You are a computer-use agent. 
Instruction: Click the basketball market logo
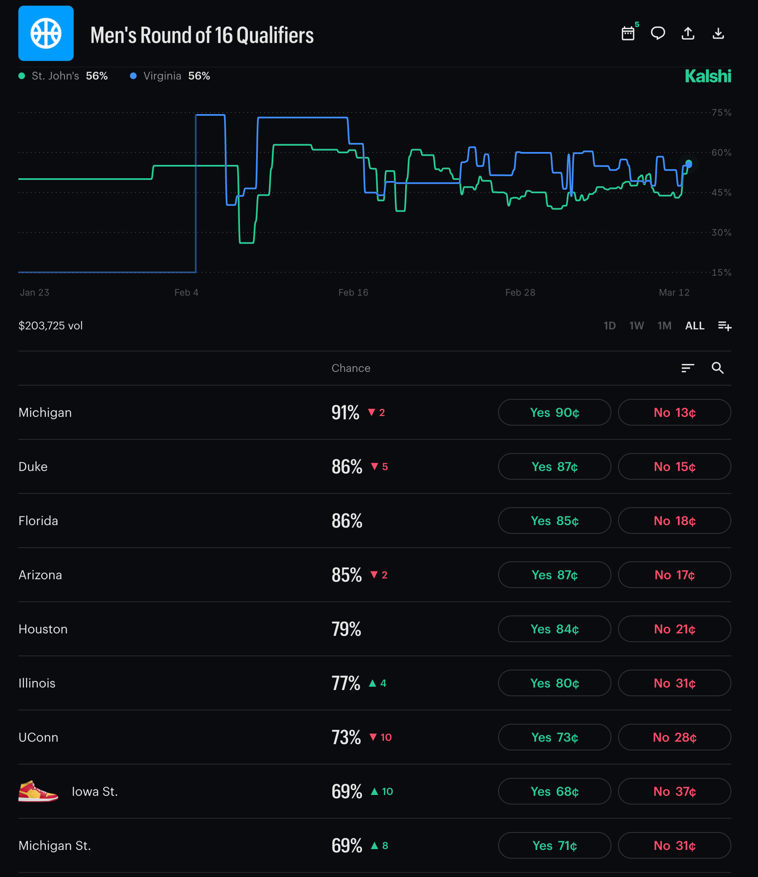(46, 33)
